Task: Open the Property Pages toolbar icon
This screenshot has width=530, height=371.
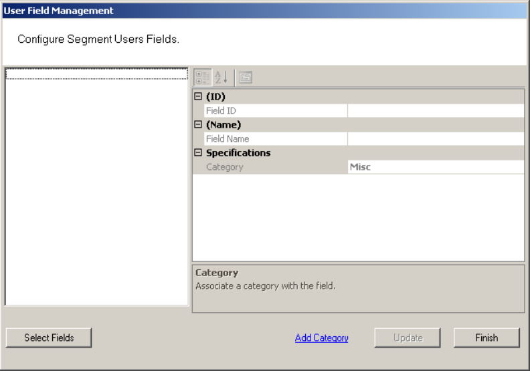Action: (246, 78)
